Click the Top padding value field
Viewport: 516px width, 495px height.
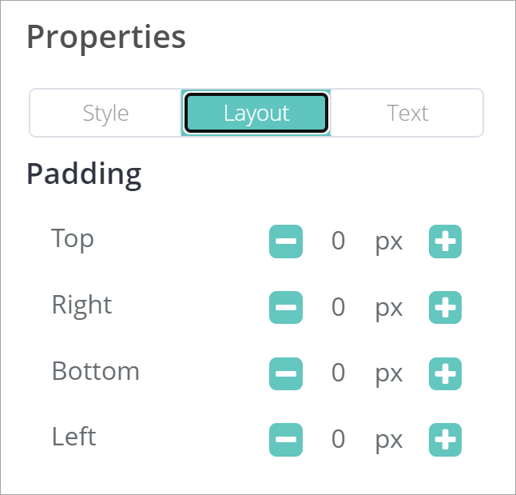(x=339, y=242)
